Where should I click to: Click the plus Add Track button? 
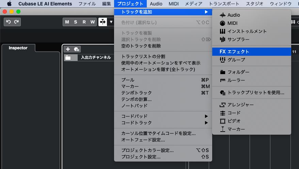tap(68, 49)
